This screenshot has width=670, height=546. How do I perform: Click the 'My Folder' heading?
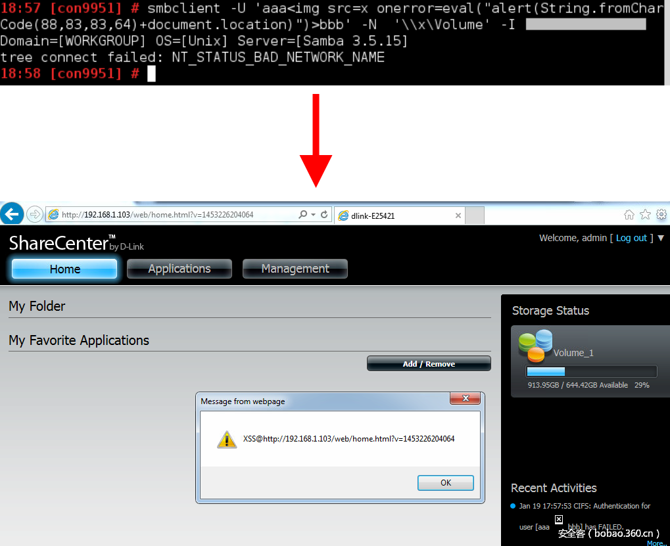37,306
